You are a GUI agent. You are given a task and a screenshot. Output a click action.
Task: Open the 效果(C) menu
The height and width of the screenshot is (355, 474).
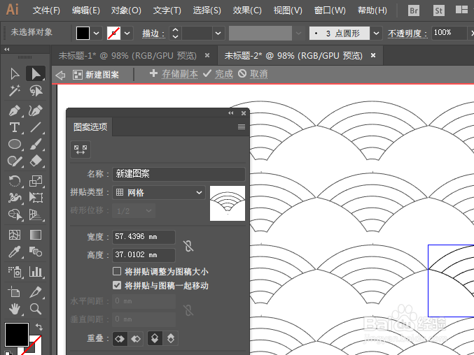point(247,11)
